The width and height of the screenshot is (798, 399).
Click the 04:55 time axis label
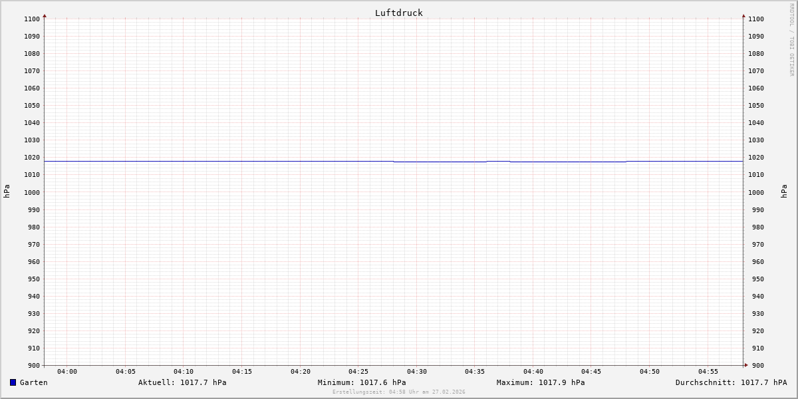pos(708,372)
